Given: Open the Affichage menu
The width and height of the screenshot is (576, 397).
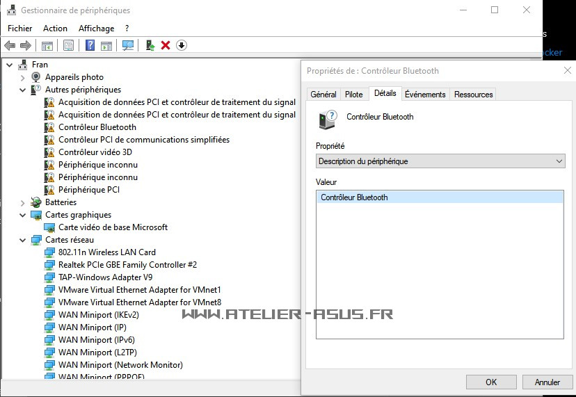Looking at the screenshot, I should point(96,29).
